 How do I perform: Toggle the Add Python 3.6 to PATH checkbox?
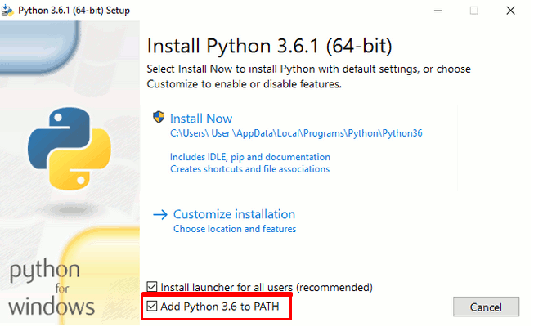(x=152, y=306)
